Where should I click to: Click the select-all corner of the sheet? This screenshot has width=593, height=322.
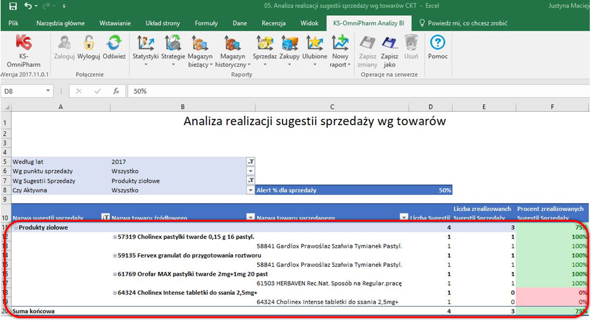[6, 107]
